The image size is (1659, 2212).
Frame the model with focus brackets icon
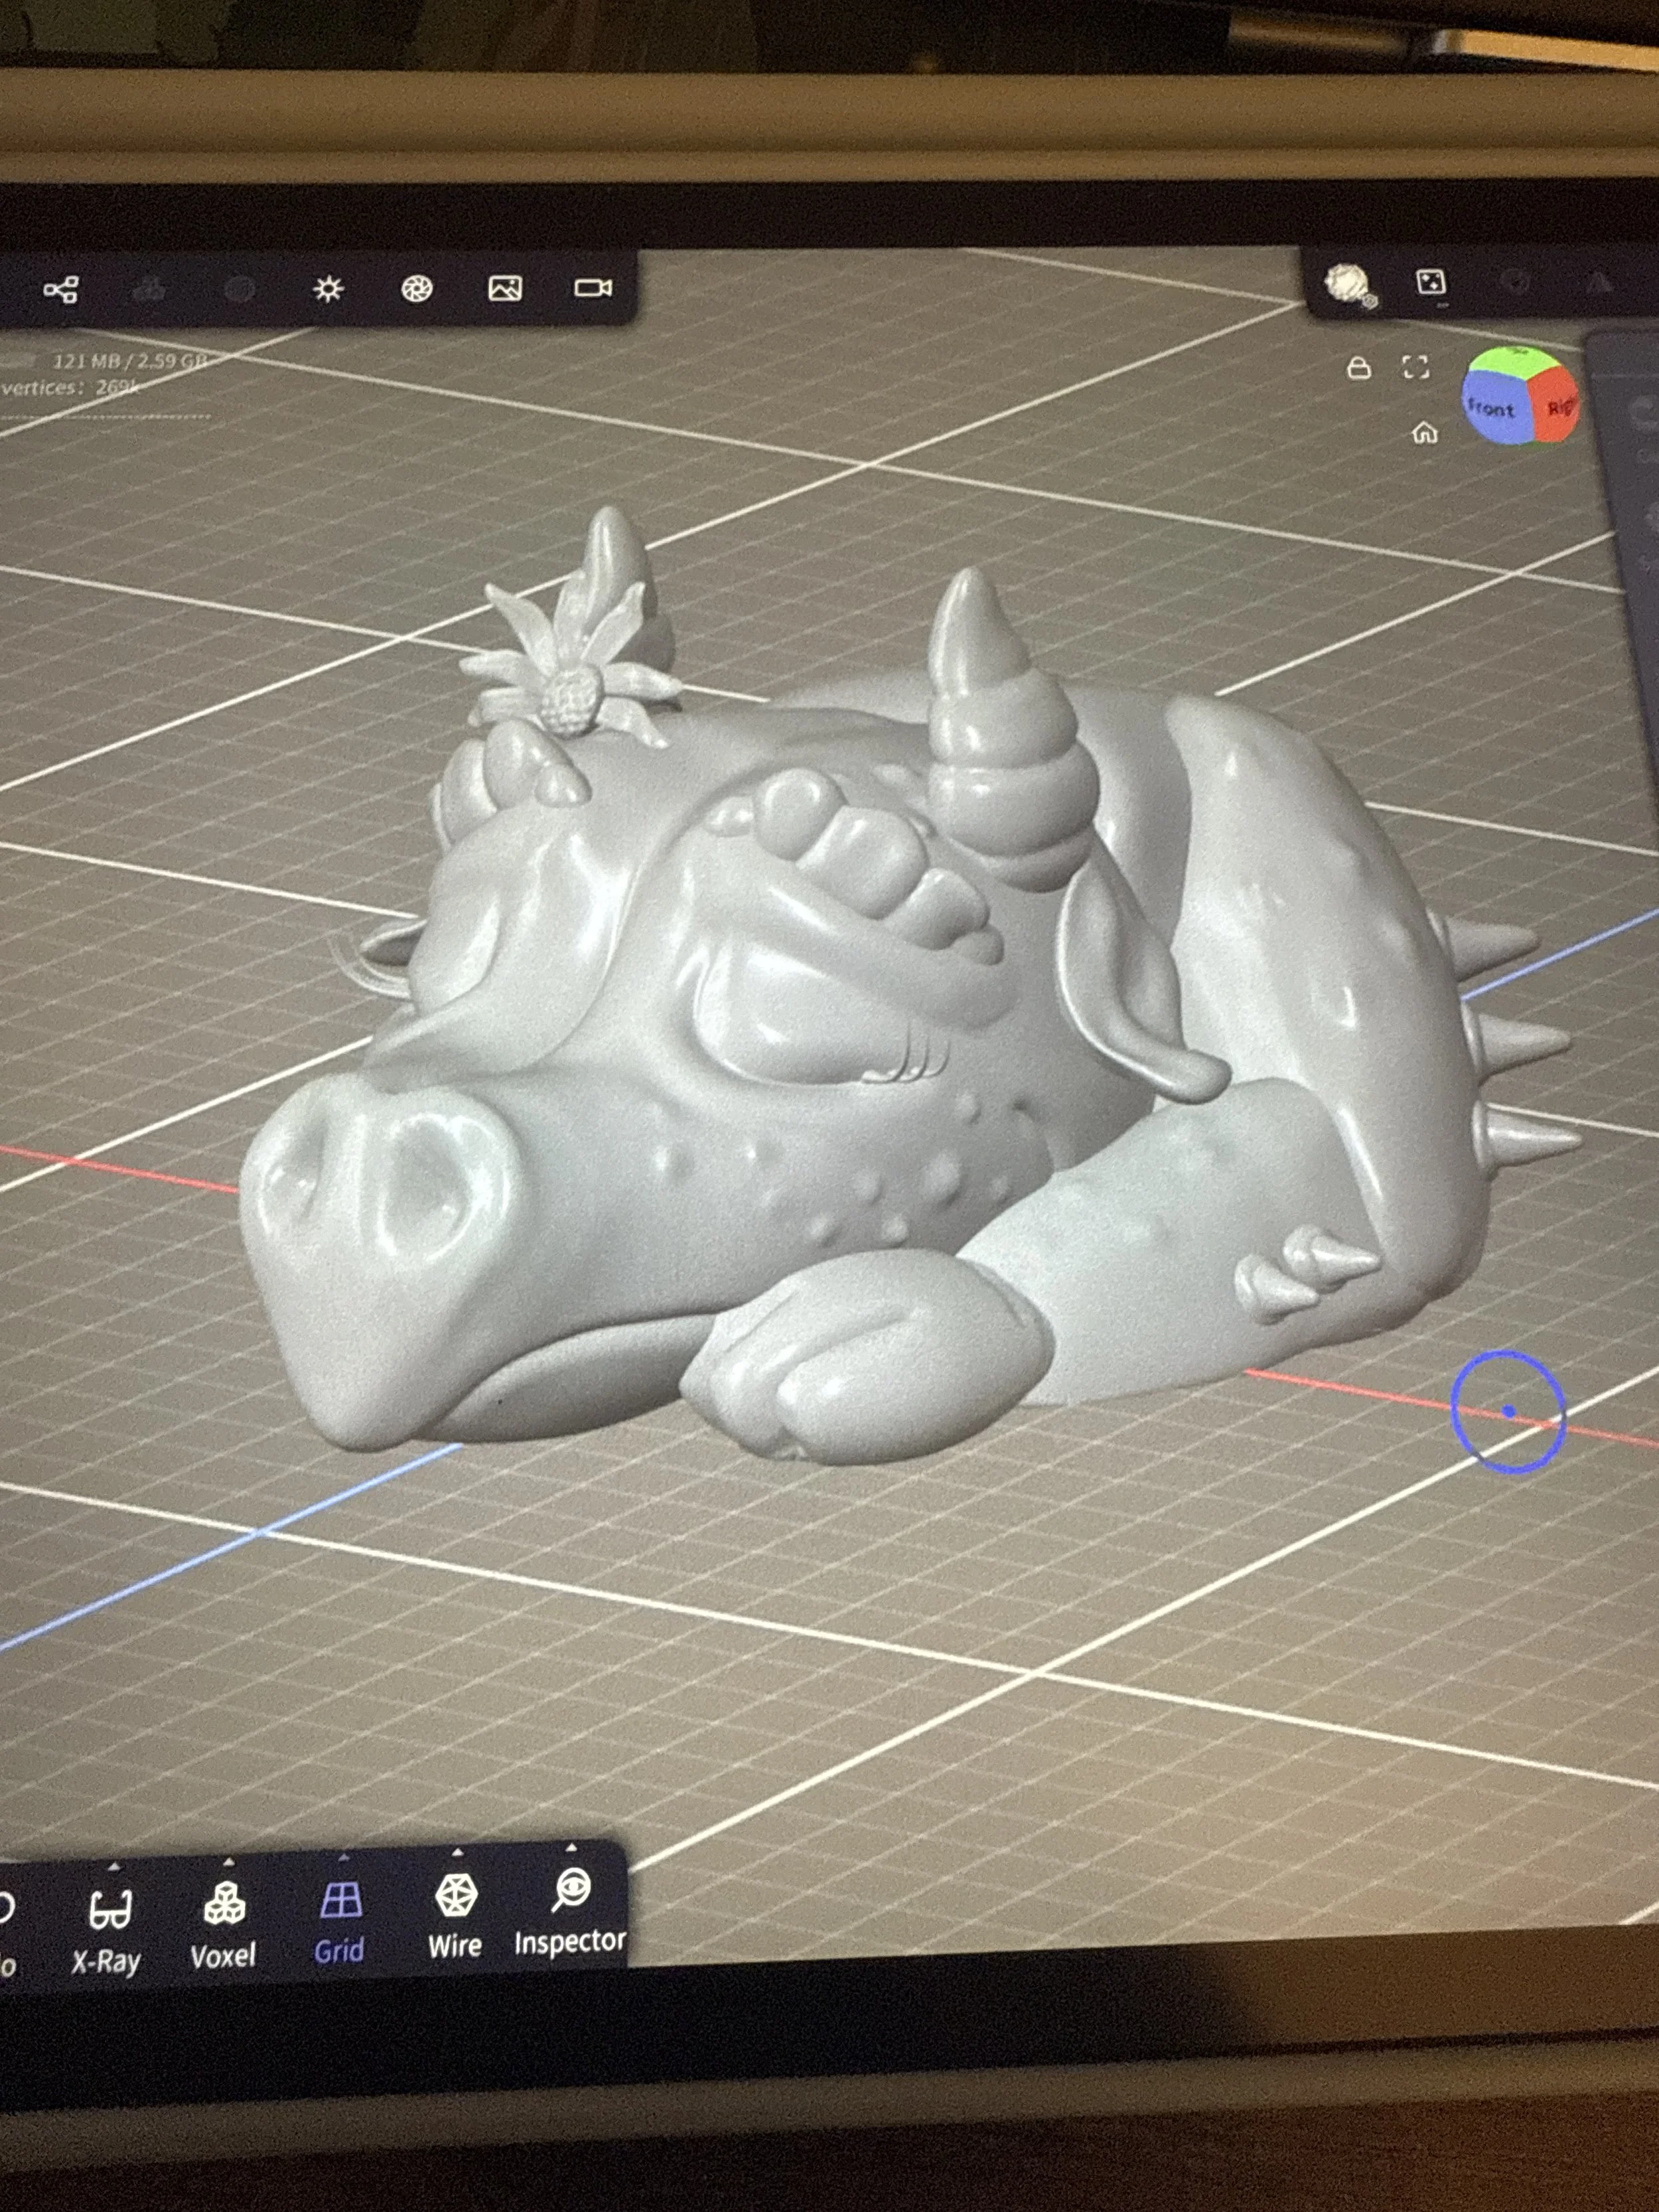coord(1415,367)
